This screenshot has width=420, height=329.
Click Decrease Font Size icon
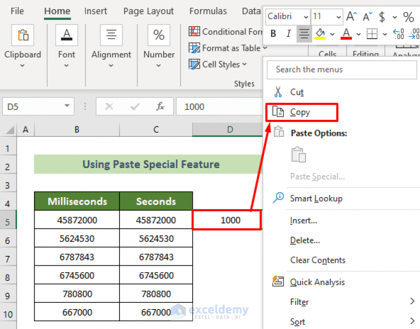[x=367, y=16]
